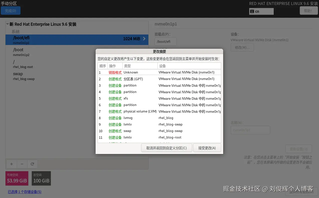The image size is (319, 198).
Task: Click the Update Settings (更新设置) button
Action: [x=298, y=149]
